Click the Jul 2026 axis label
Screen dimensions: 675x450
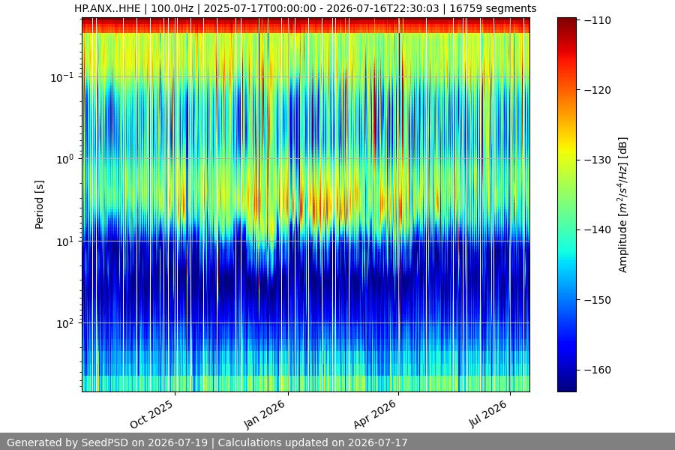pos(487,414)
